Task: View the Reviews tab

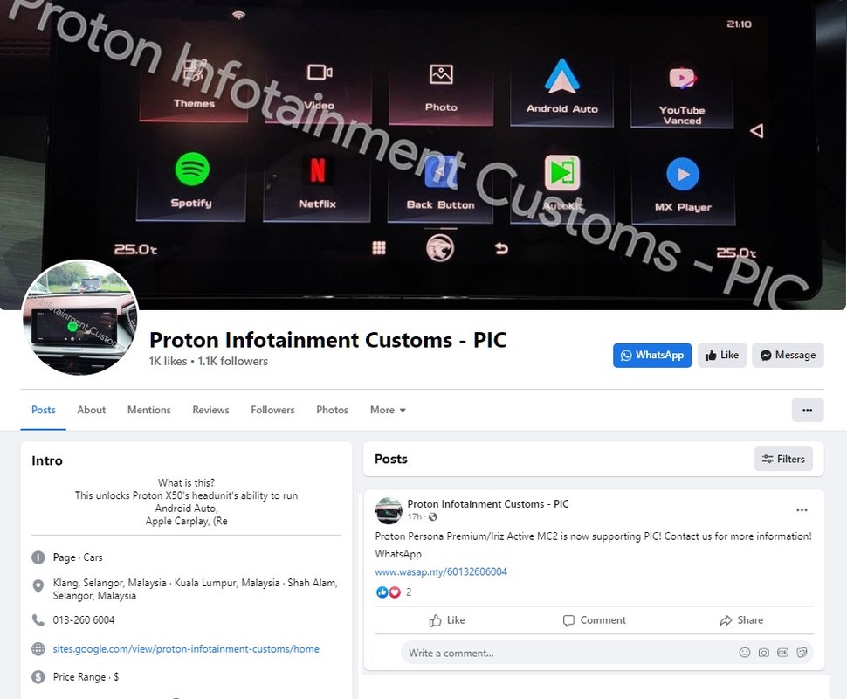Action: point(210,410)
